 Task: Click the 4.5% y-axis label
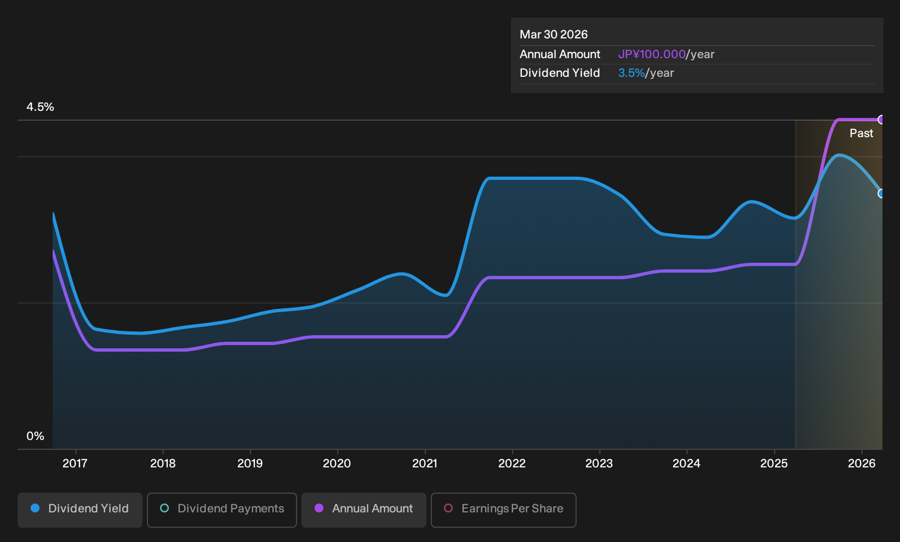point(40,107)
